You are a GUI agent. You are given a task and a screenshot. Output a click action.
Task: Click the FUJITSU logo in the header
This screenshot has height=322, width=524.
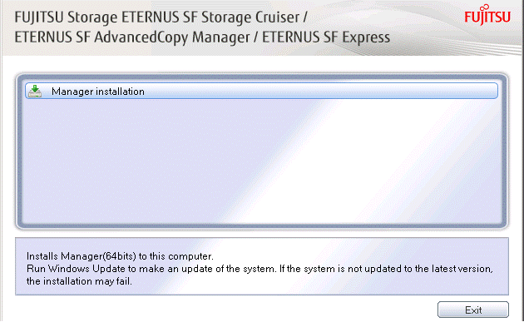coord(487,15)
